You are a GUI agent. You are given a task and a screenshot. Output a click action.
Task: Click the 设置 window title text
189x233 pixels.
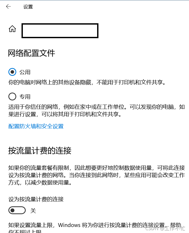tap(28, 7)
